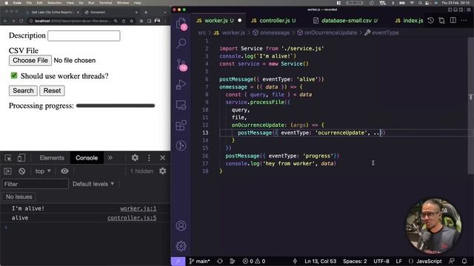Select the Console DevTools tab
The width and height of the screenshot is (474, 266).
tap(87, 157)
